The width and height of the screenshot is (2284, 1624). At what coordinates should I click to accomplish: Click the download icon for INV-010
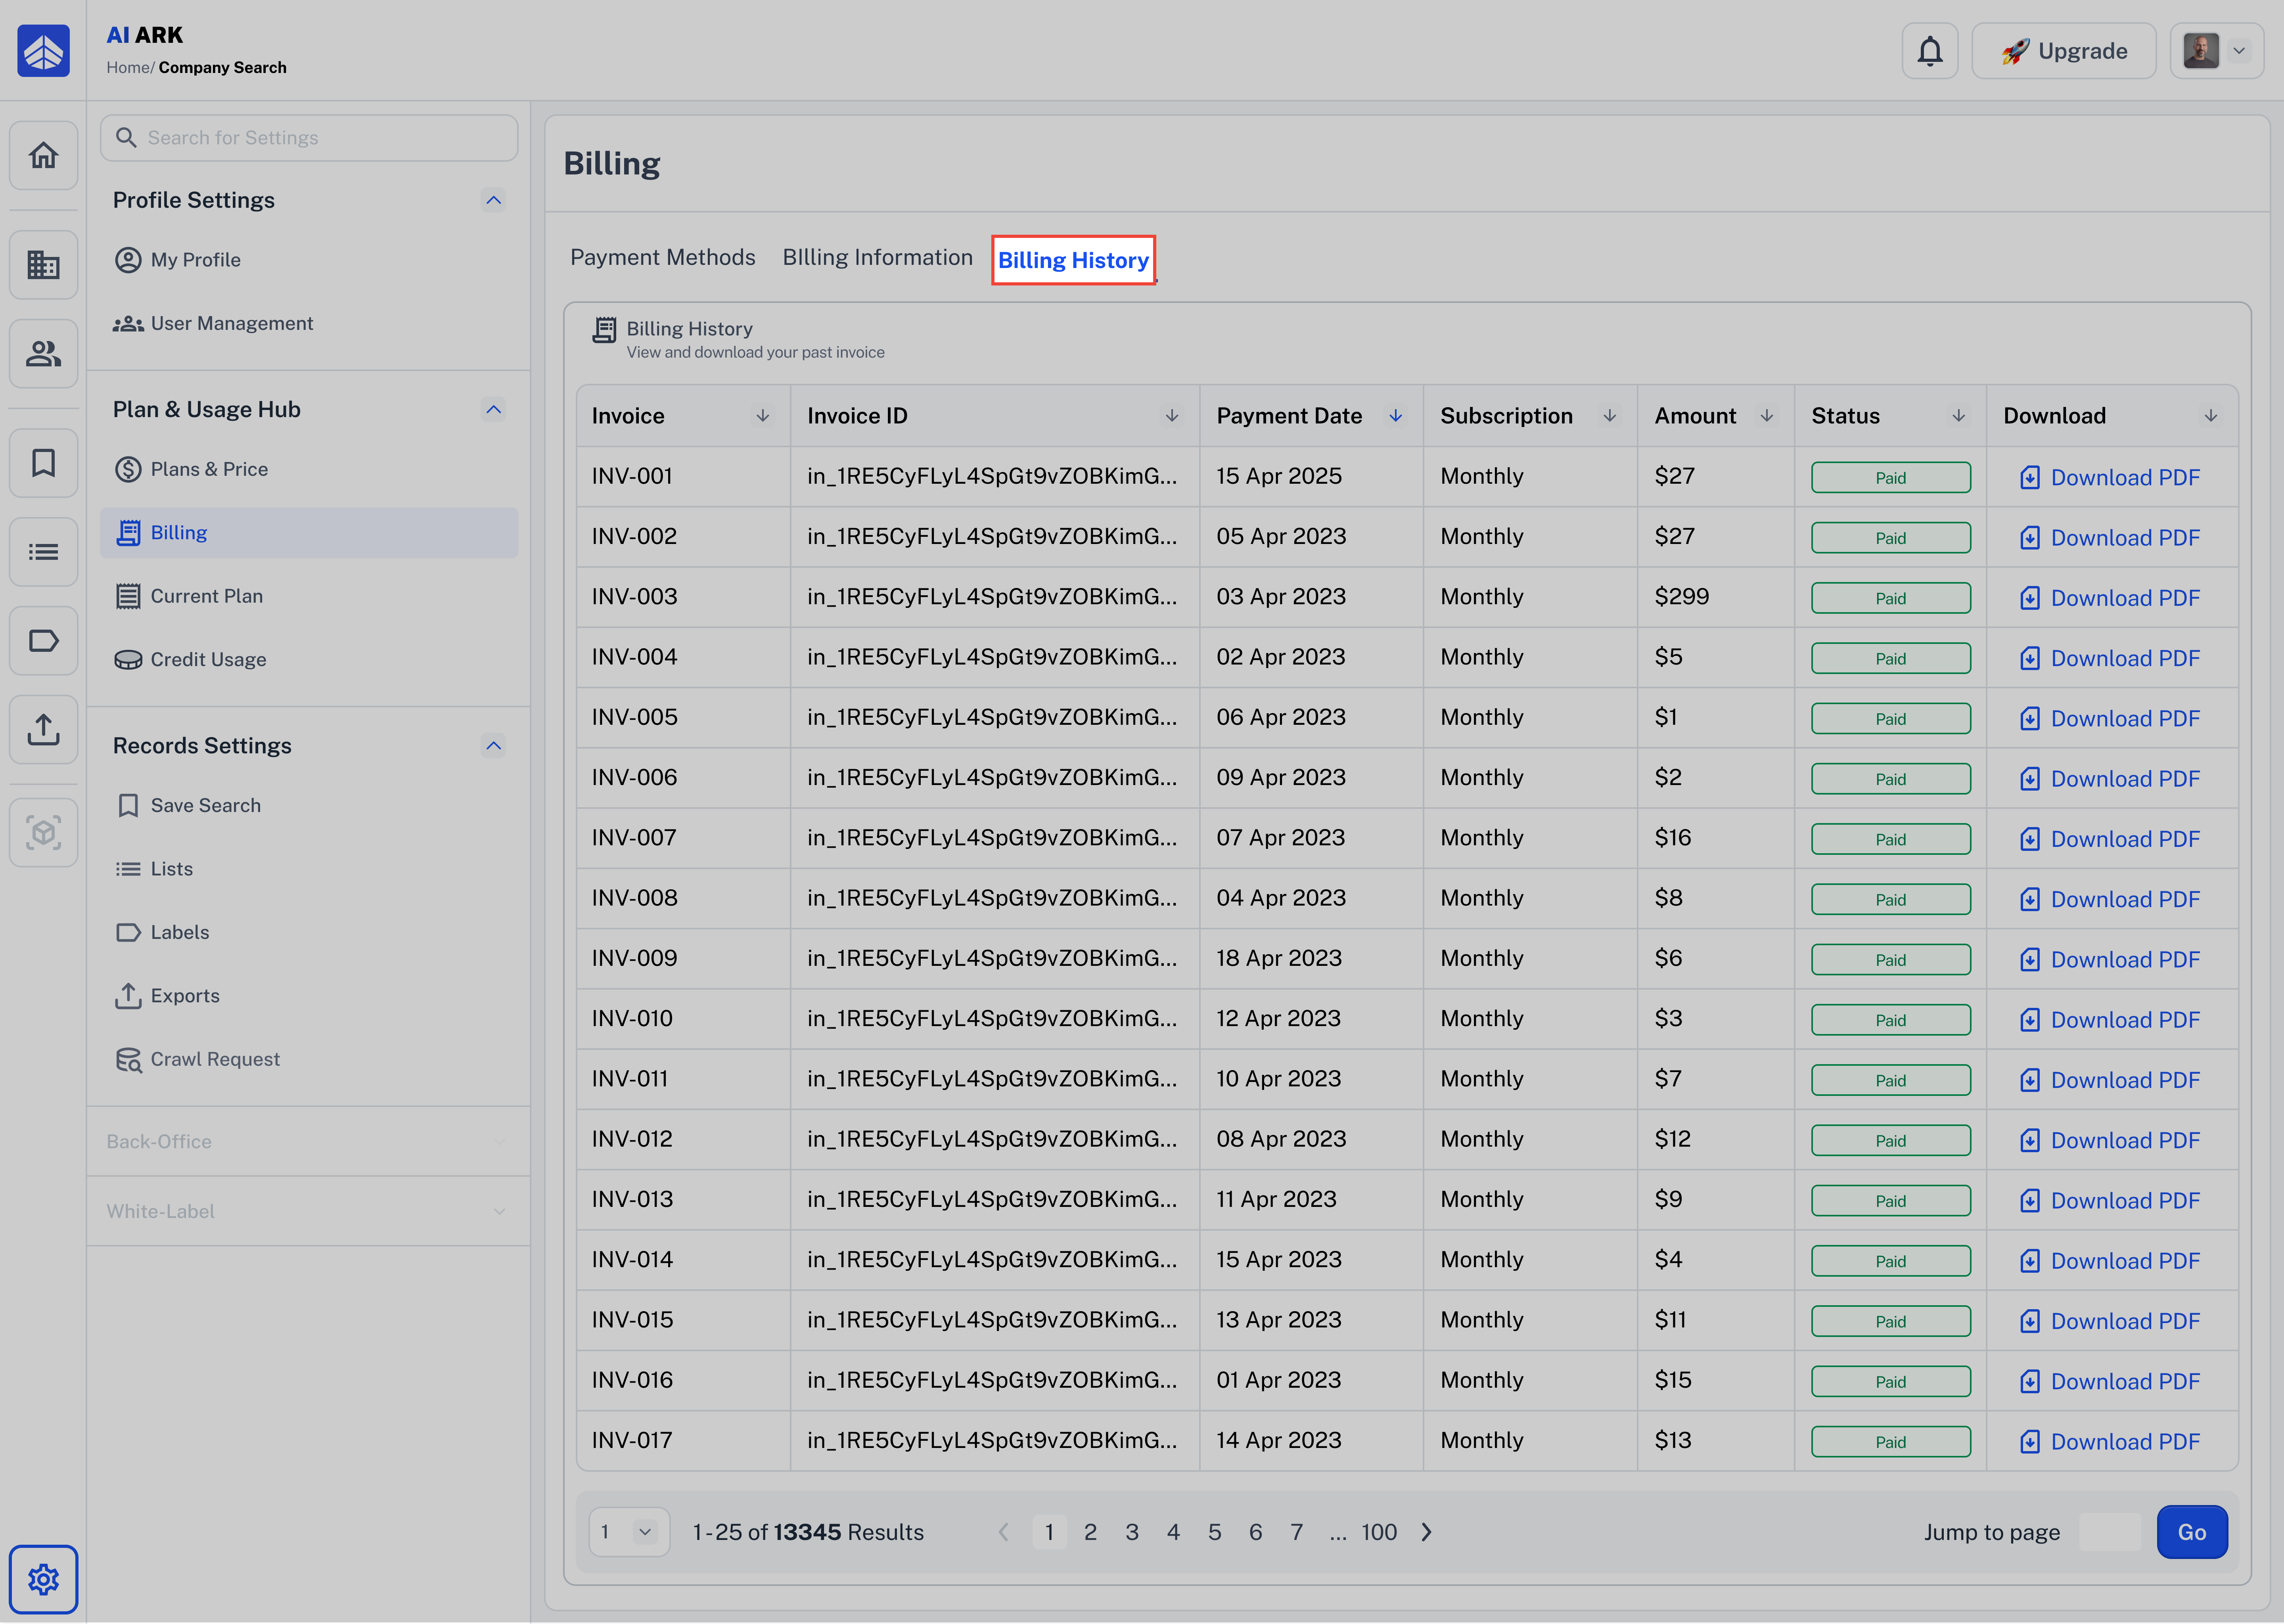2029,1020
